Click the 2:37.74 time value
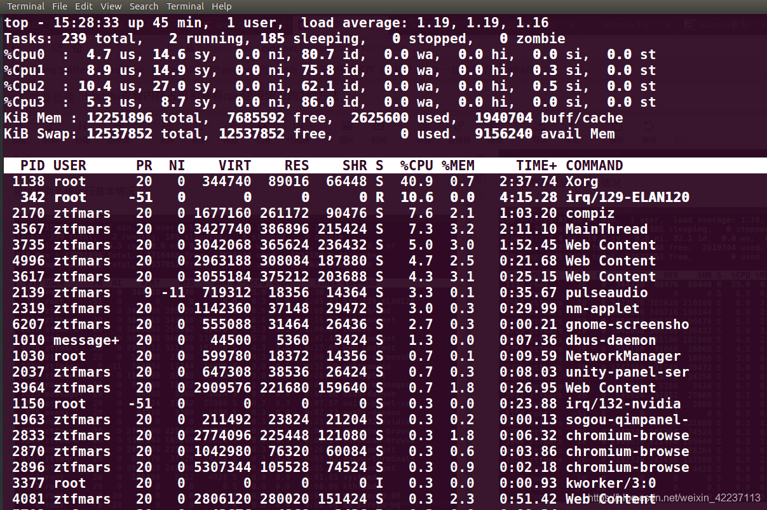The image size is (767, 510). point(528,182)
